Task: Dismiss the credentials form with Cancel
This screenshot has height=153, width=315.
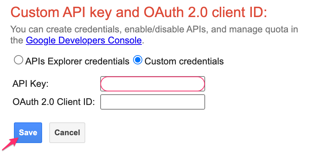Action: (67, 133)
